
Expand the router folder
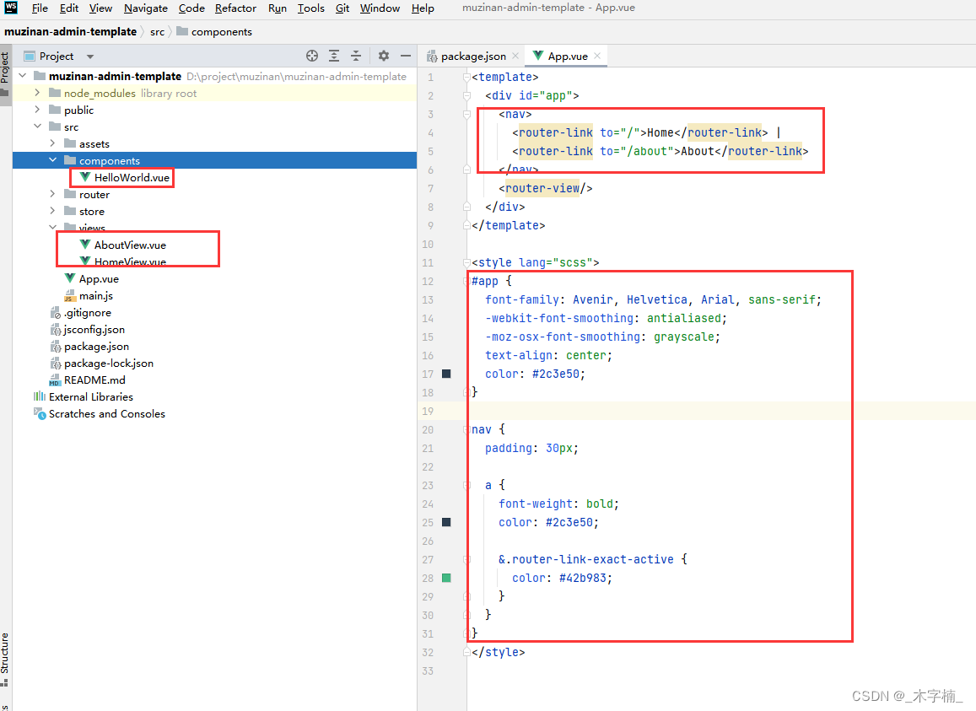coord(52,194)
